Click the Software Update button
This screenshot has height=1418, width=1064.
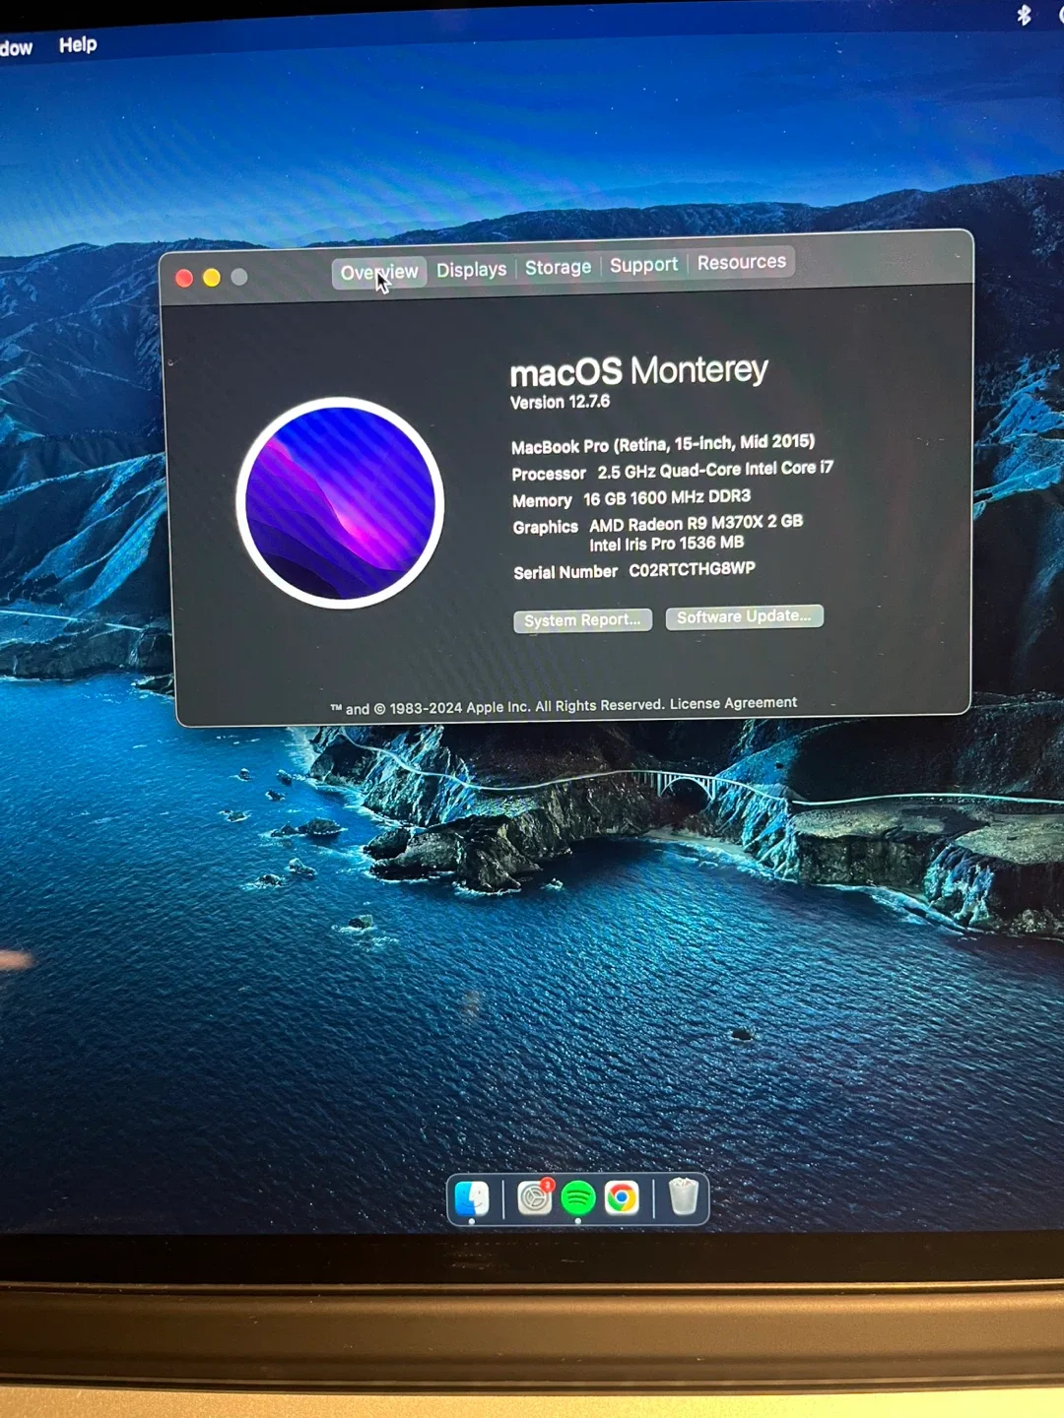coord(744,616)
